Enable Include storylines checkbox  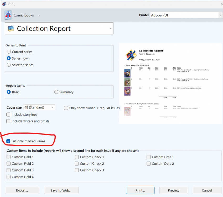[9, 115]
